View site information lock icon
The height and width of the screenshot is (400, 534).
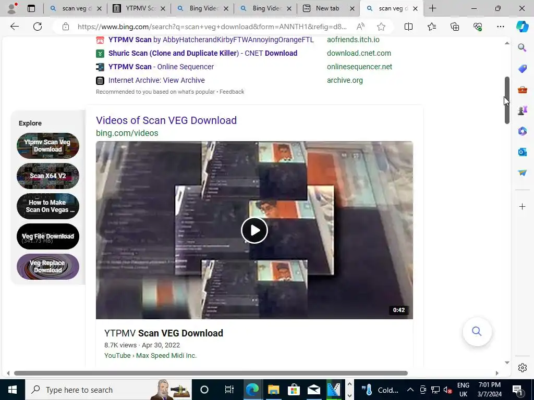[x=66, y=27]
